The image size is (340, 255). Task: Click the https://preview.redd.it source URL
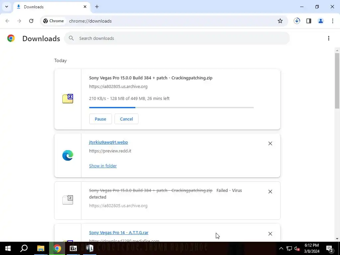click(110, 151)
